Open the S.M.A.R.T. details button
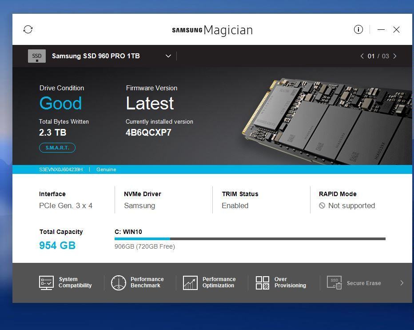This screenshot has height=330, width=414. click(57, 148)
